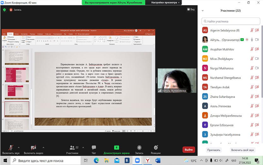Start recording with the Запись toolbar icon
The image size is (263, 165).
[139, 148]
